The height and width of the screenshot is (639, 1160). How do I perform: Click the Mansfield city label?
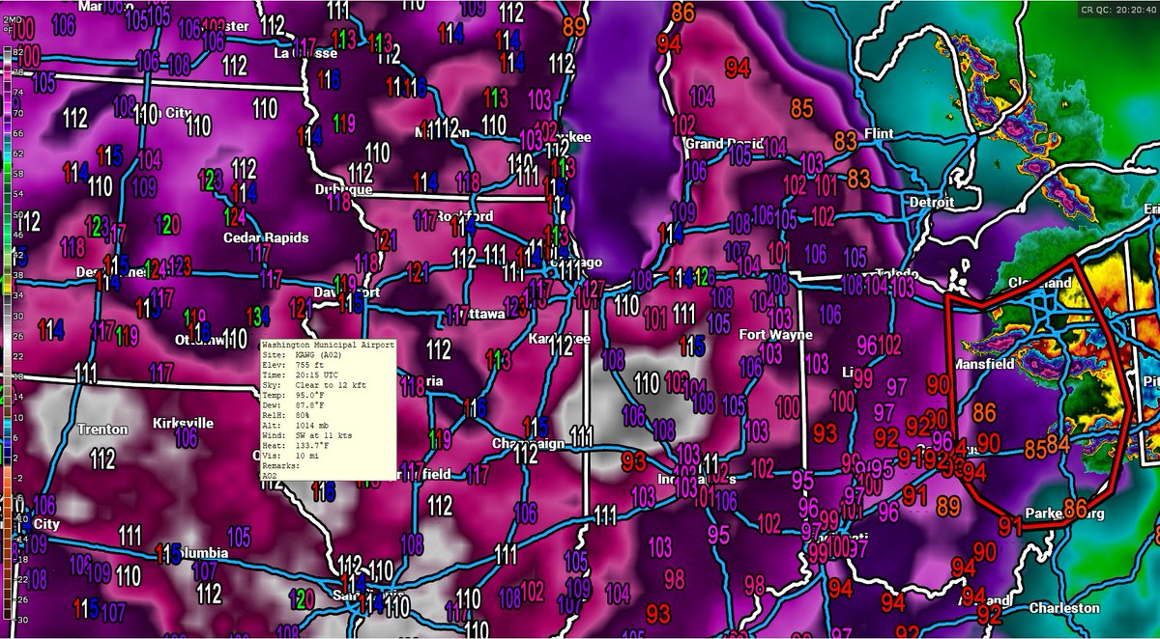(983, 367)
